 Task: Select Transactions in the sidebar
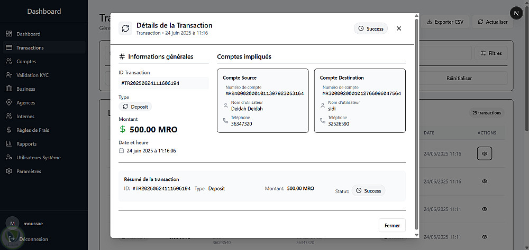(x=44, y=48)
